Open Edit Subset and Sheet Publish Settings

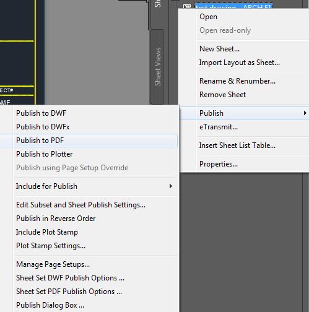coord(89,205)
